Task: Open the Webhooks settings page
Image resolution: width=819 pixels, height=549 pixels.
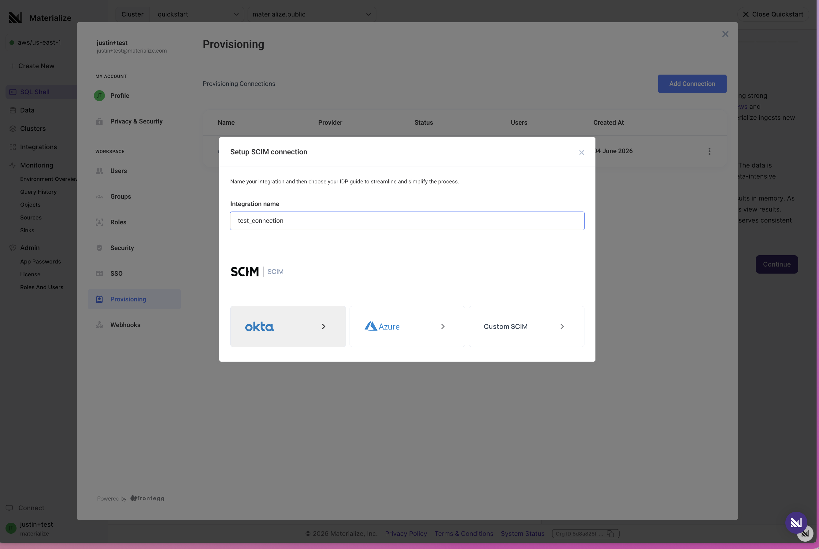Action: (134, 325)
